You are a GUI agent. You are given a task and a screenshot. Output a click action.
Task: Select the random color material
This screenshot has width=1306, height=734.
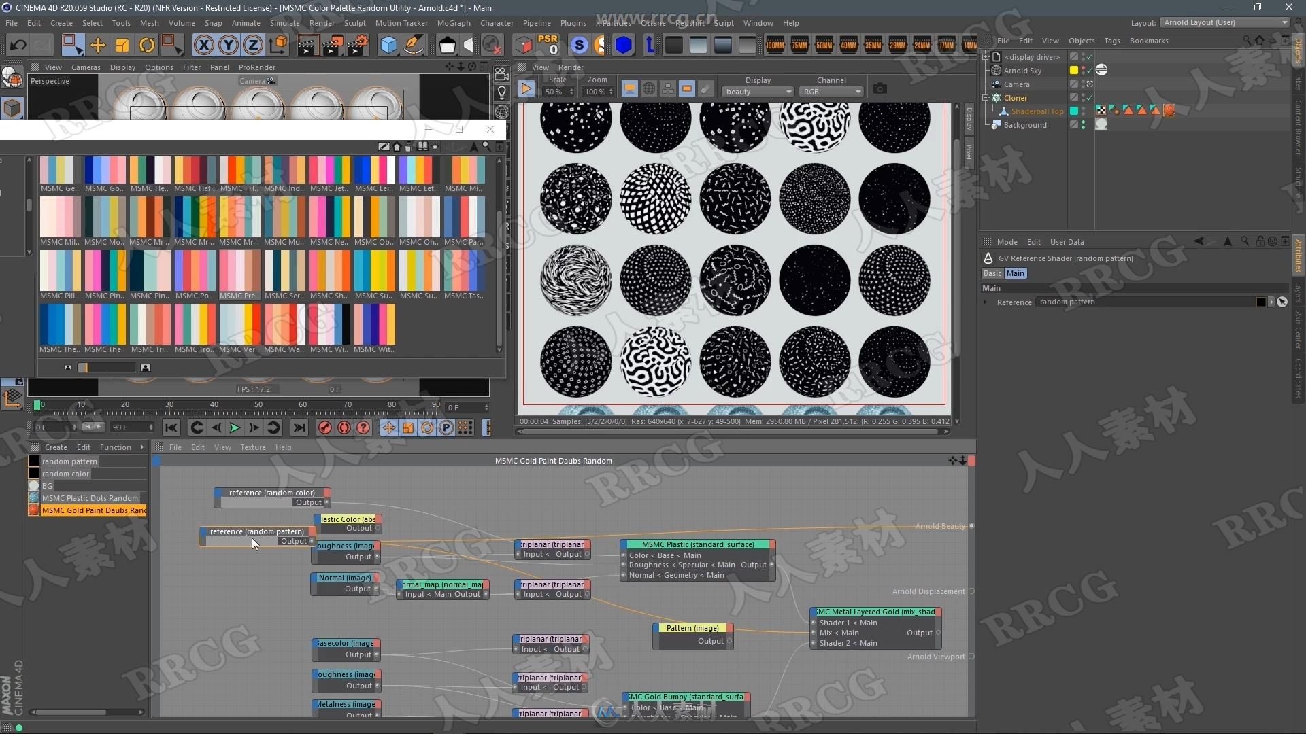pyautogui.click(x=65, y=474)
